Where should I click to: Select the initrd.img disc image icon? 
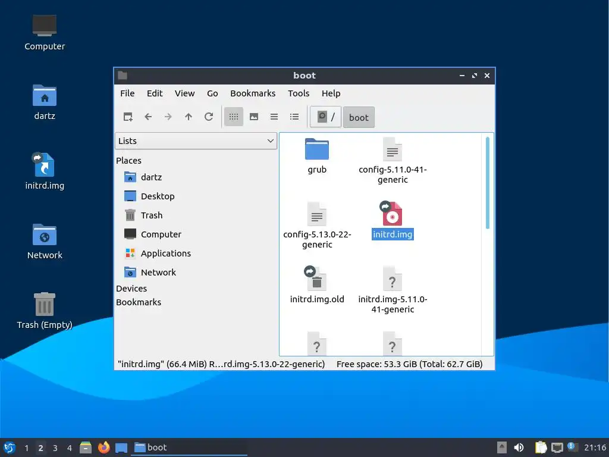(393, 214)
